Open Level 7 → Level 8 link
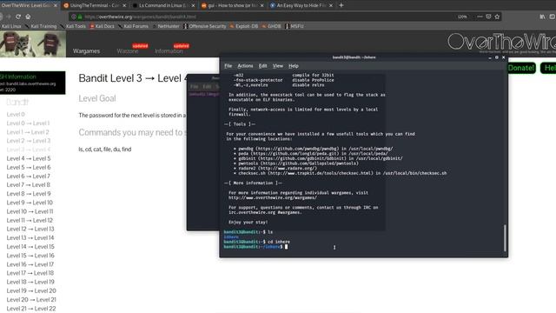 (x=29, y=185)
